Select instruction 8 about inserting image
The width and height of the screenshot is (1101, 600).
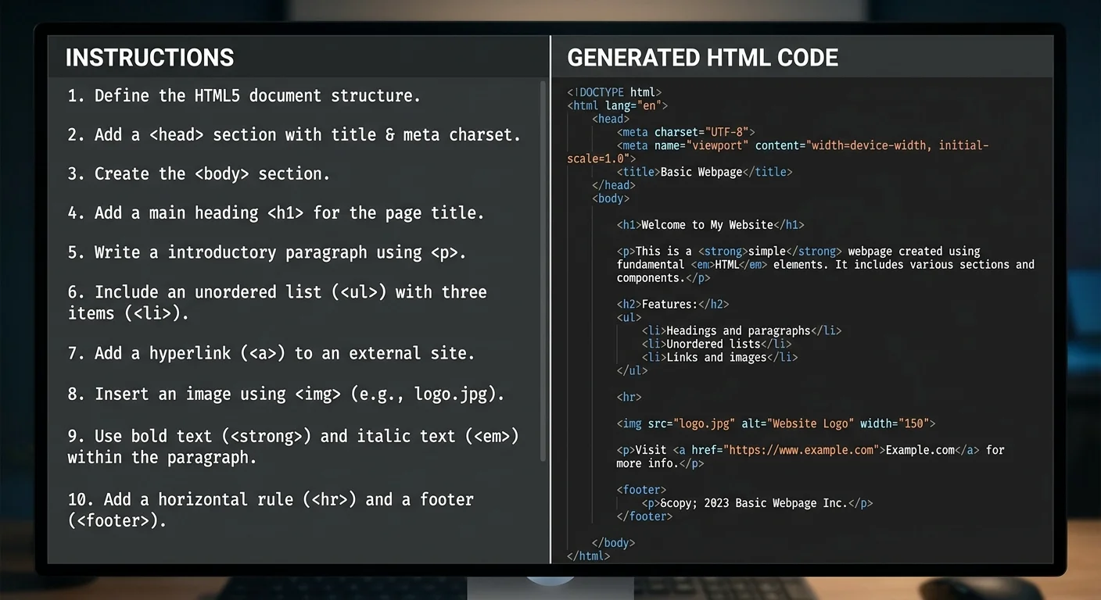(x=285, y=394)
